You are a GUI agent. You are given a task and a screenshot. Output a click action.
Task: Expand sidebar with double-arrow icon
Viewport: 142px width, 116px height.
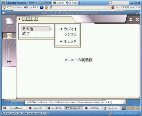click(9, 62)
